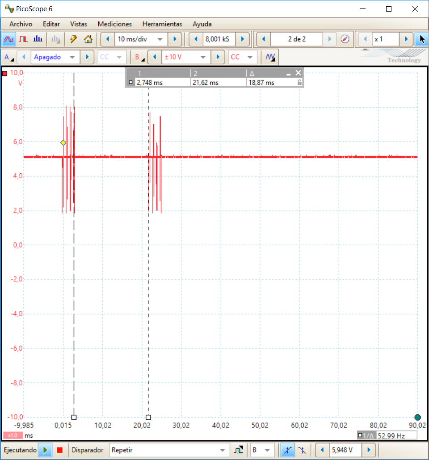This screenshot has width=429, height=460.
Task: Stop capture with red square button
Action: [59, 450]
